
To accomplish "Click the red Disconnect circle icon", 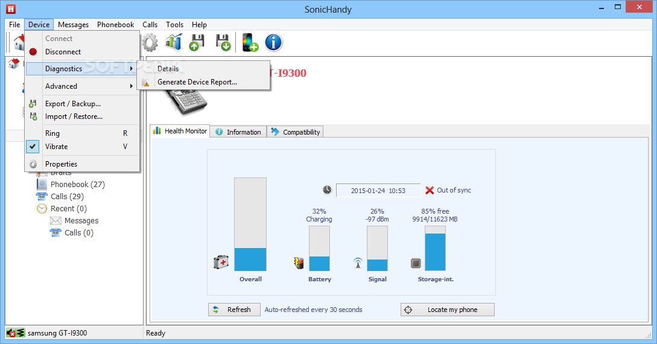I will click(x=33, y=52).
